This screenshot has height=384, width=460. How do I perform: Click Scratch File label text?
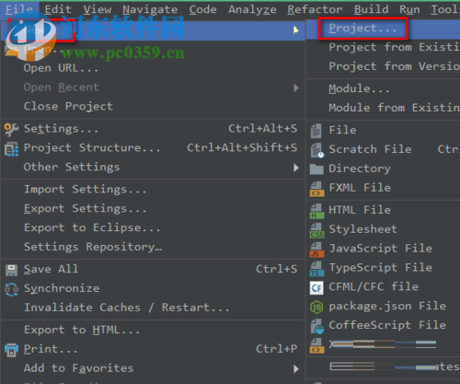(370, 149)
